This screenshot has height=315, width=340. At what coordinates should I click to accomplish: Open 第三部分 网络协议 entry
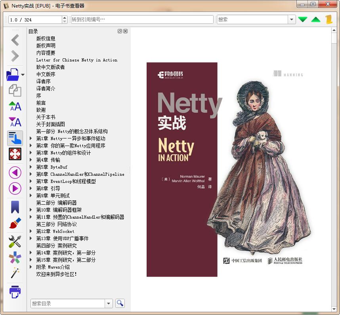56,224
